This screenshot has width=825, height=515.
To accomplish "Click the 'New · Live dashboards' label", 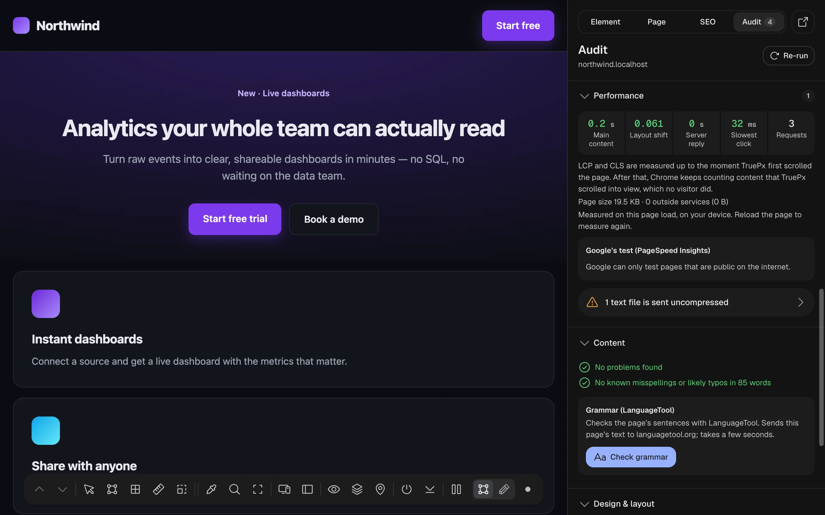I will (x=284, y=93).
